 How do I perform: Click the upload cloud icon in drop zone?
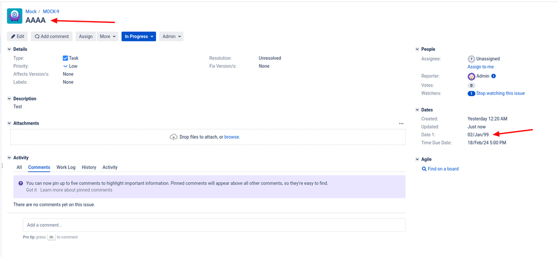click(x=173, y=137)
